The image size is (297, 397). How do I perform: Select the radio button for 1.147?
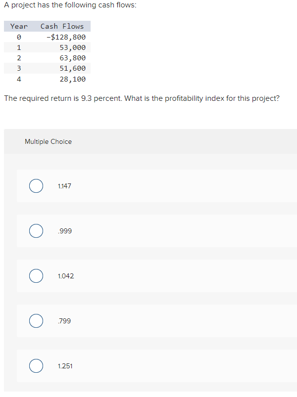(36, 186)
